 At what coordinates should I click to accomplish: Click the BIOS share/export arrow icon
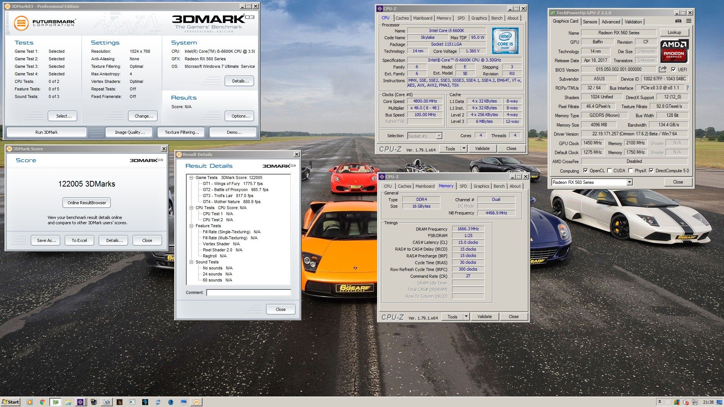coord(663,69)
